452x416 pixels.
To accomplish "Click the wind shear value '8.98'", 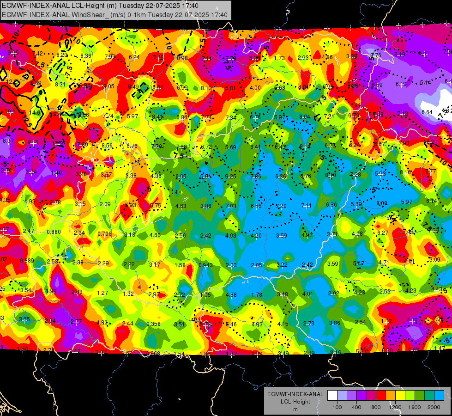I will (x=182, y=58).
